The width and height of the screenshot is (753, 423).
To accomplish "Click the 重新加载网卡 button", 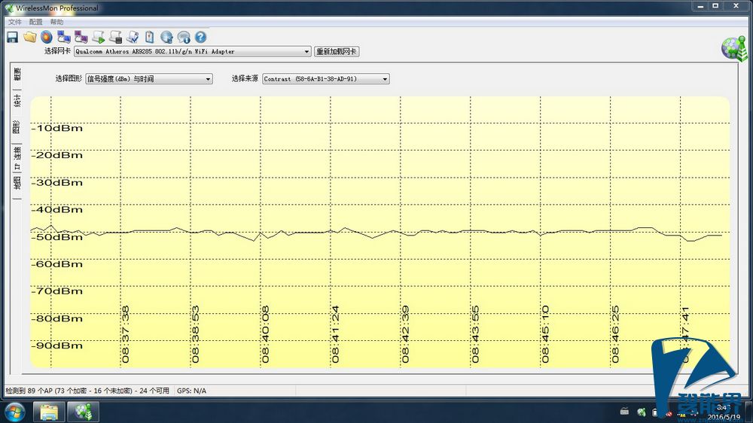I will click(x=336, y=51).
